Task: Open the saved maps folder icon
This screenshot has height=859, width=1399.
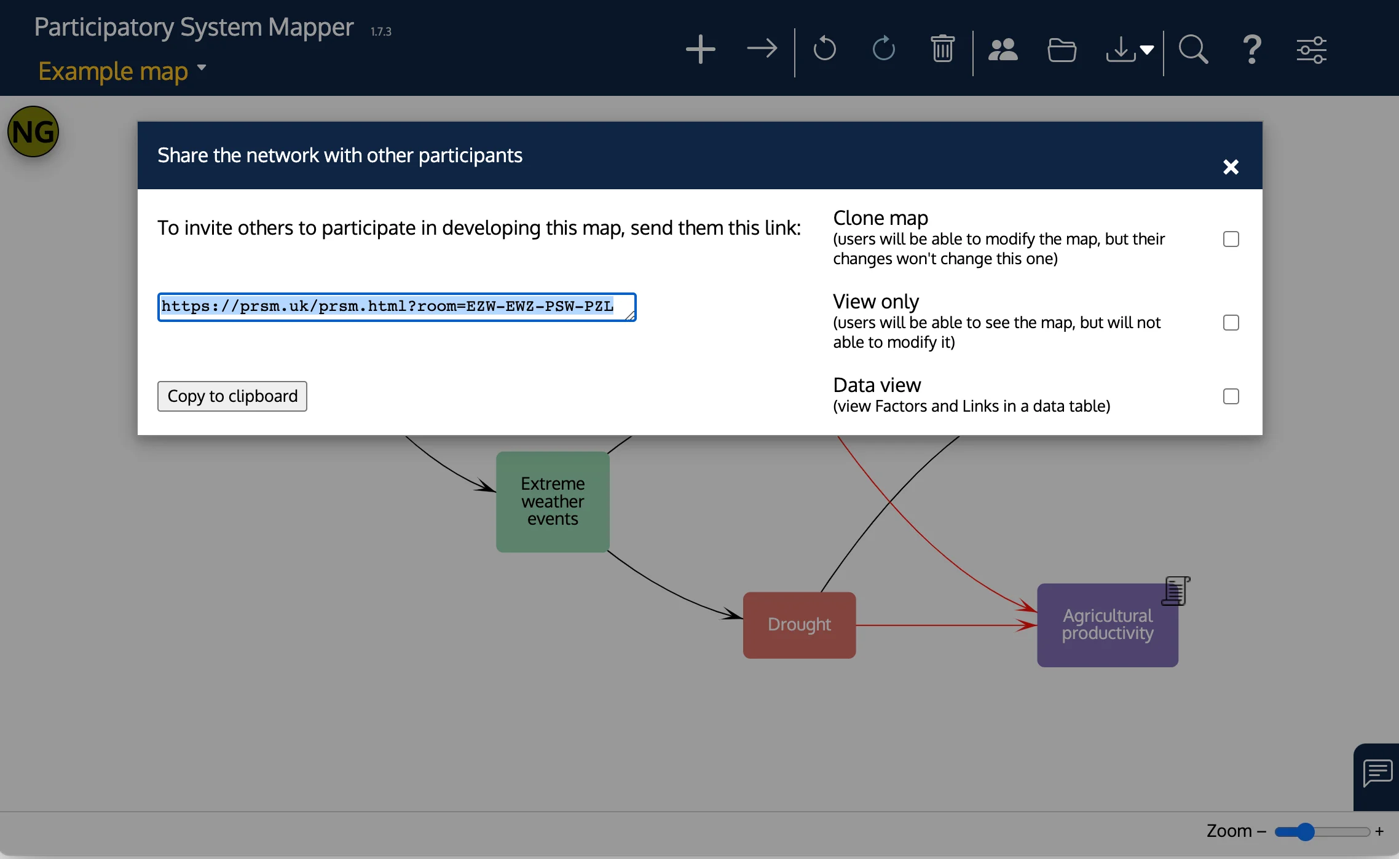Action: (1061, 49)
